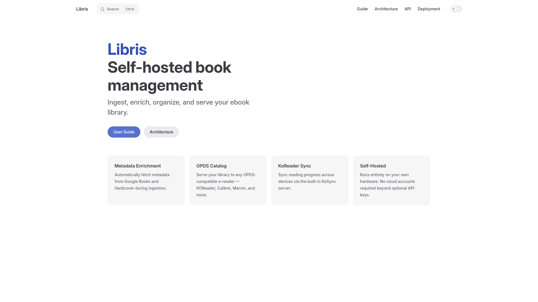Select the Metadata Enrichment card title

click(138, 166)
